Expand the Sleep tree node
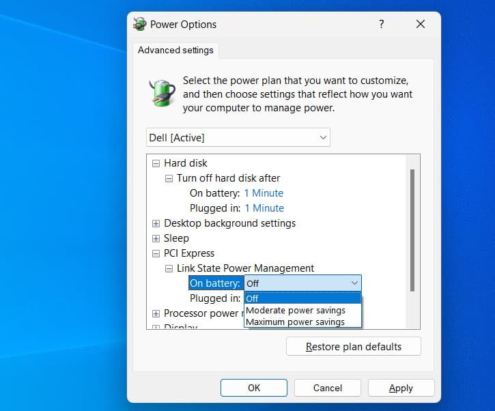495x411 pixels. pyautogui.click(x=156, y=238)
